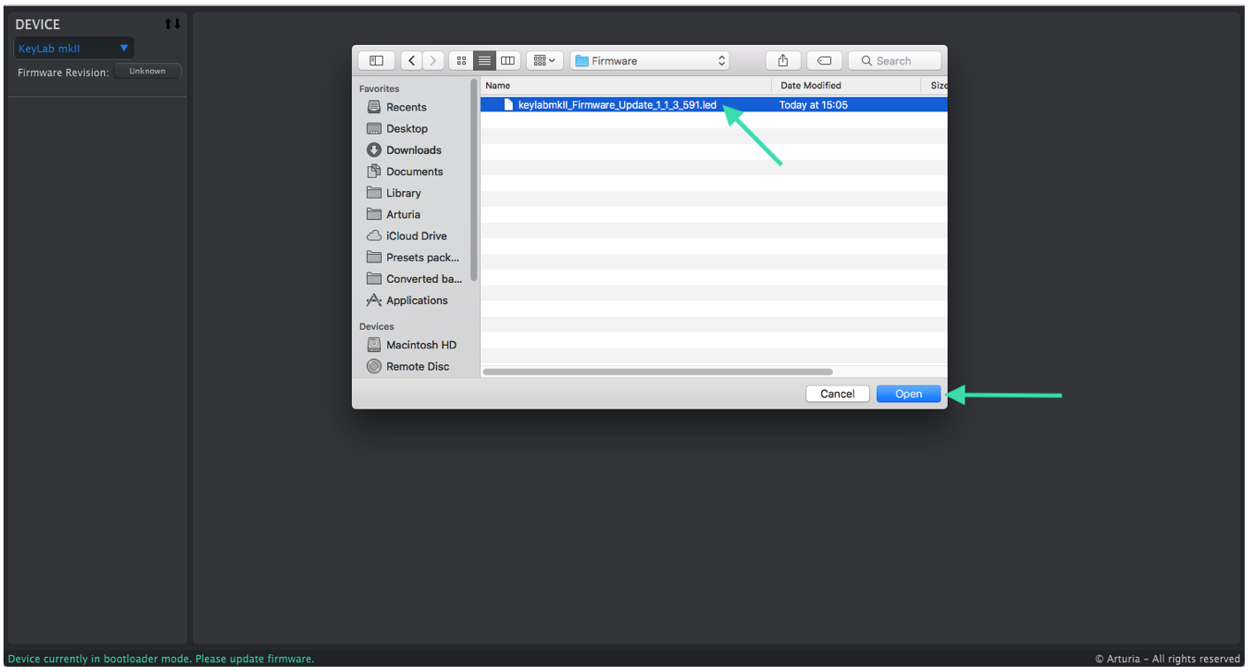Viewport: 1250px width, 672px height.
Task: Switch to list view mode
Action: click(484, 61)
